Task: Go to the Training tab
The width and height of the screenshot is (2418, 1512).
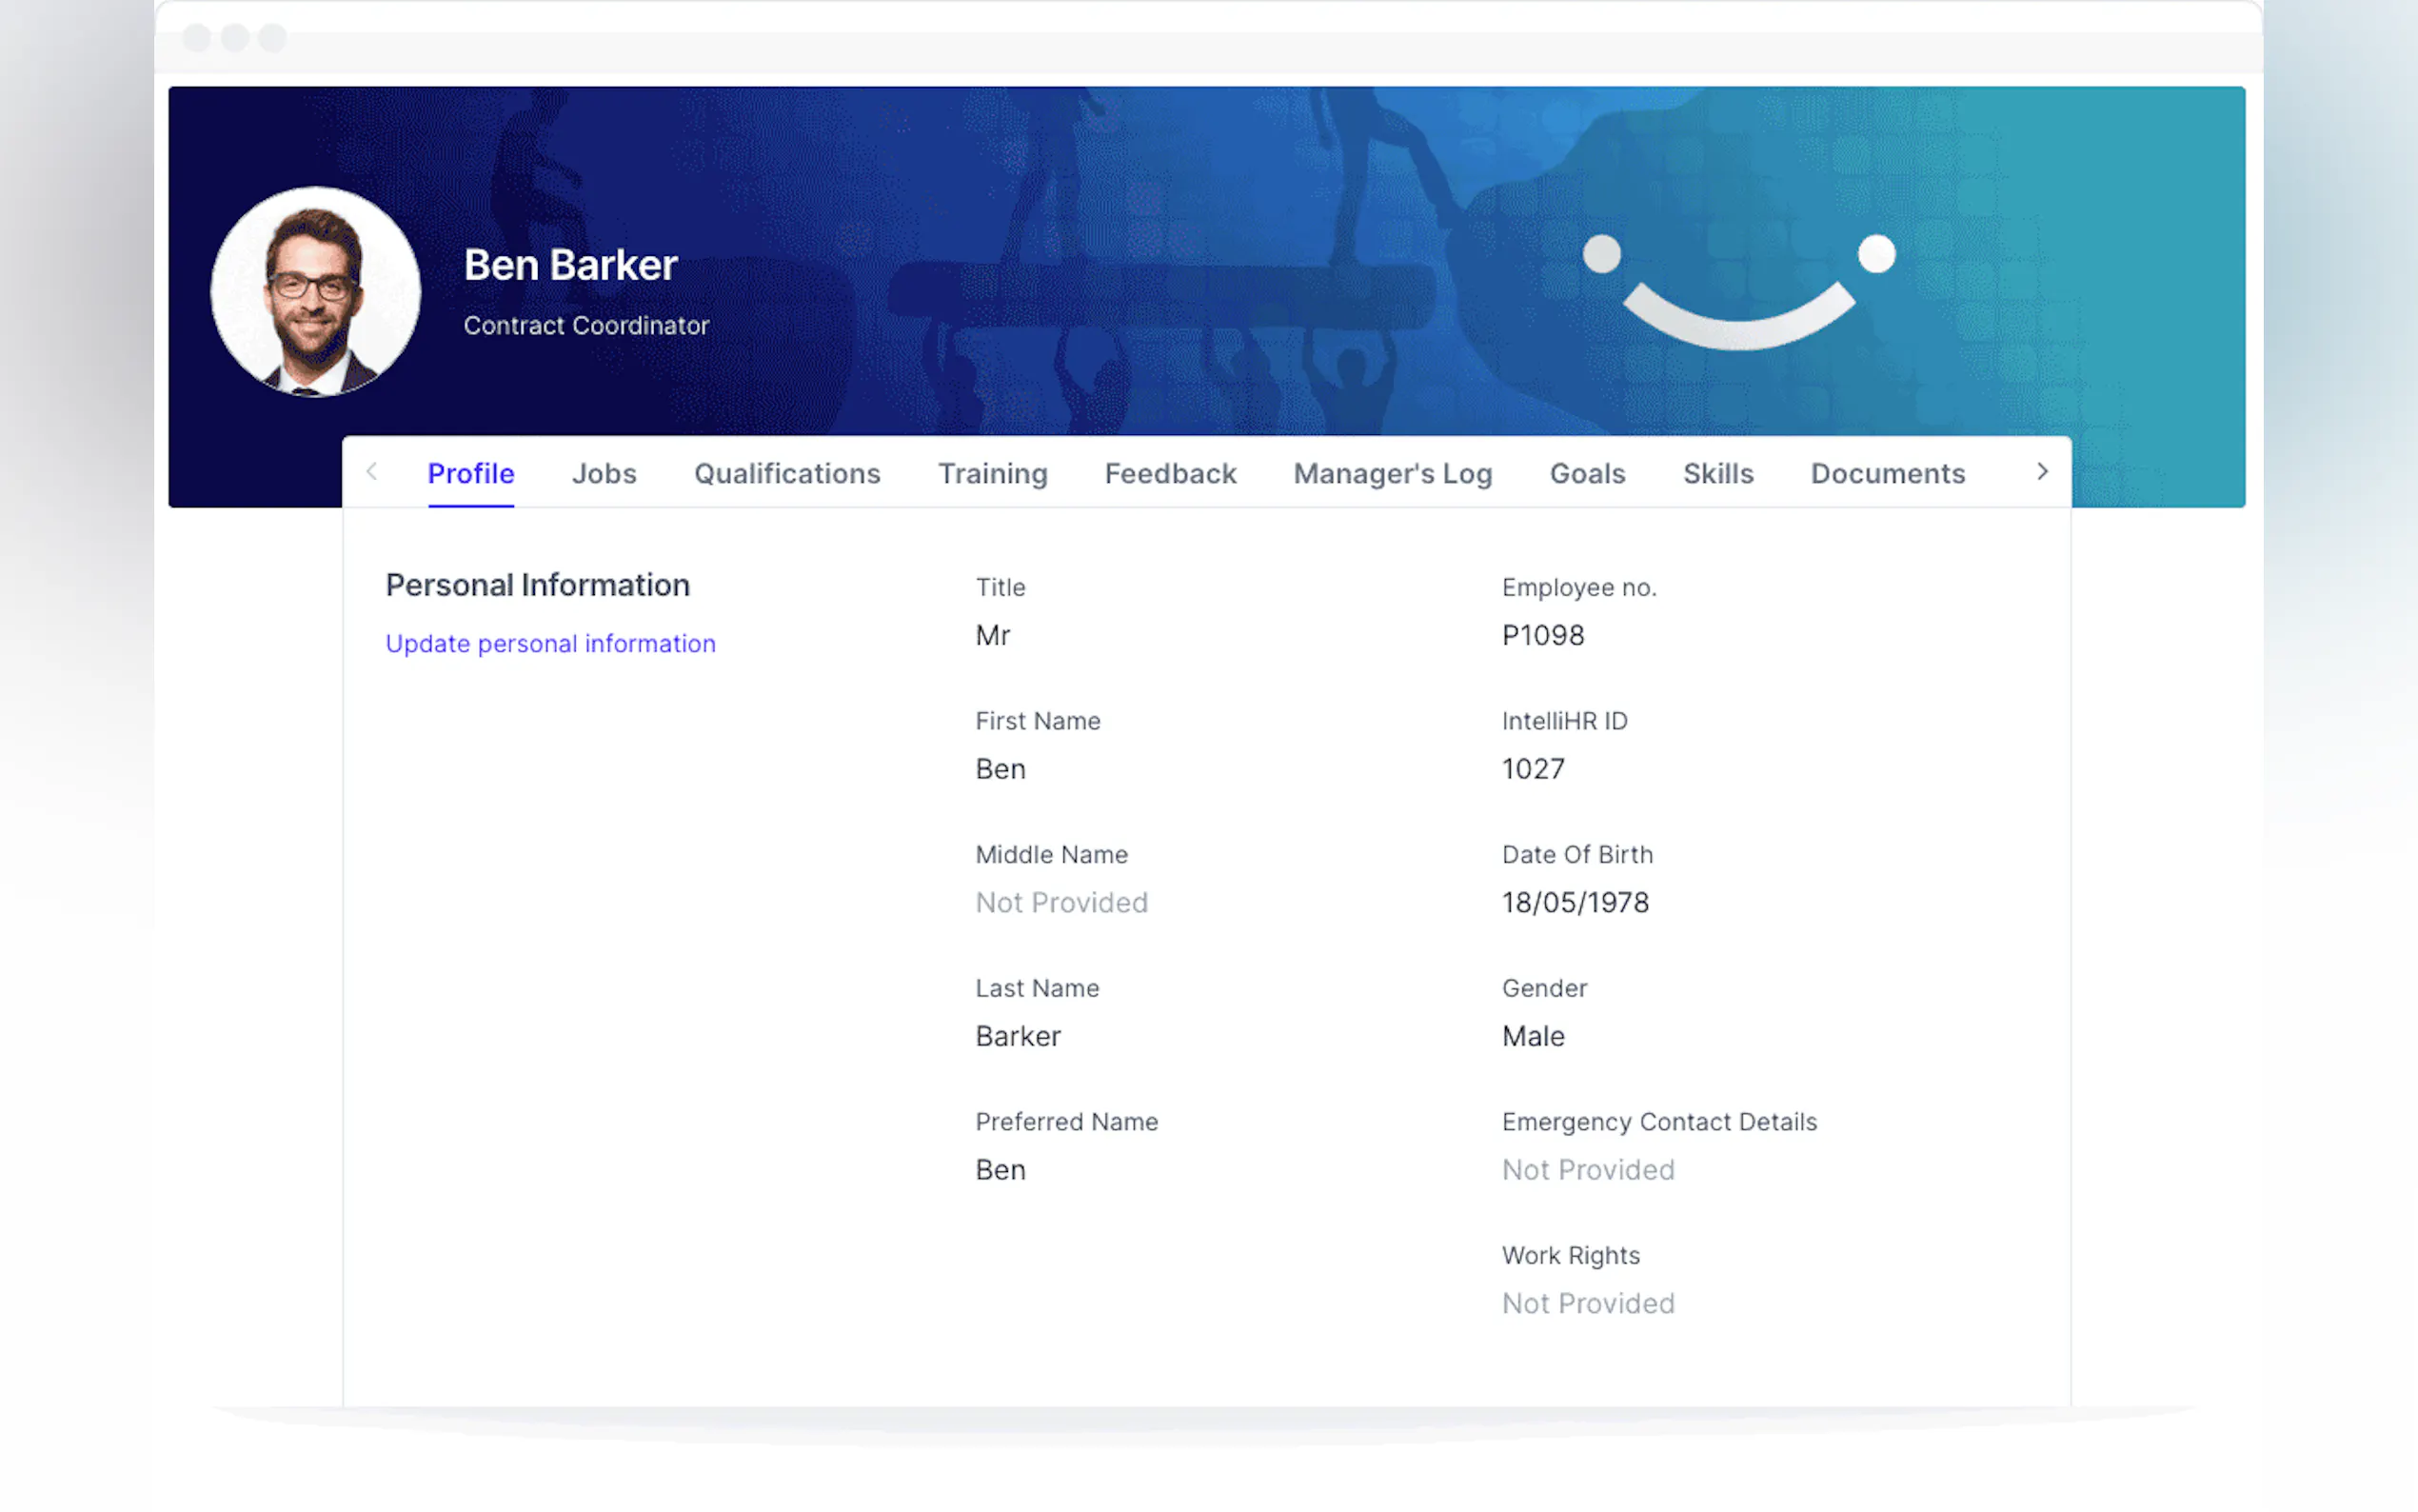Action: (x=992, y=473)
